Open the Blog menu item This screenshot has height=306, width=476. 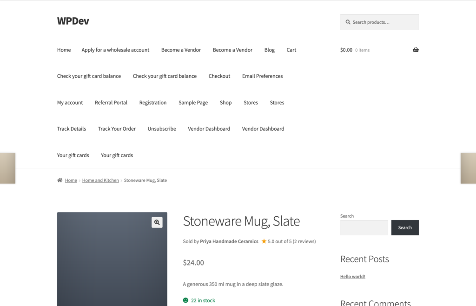click(269, 50)
